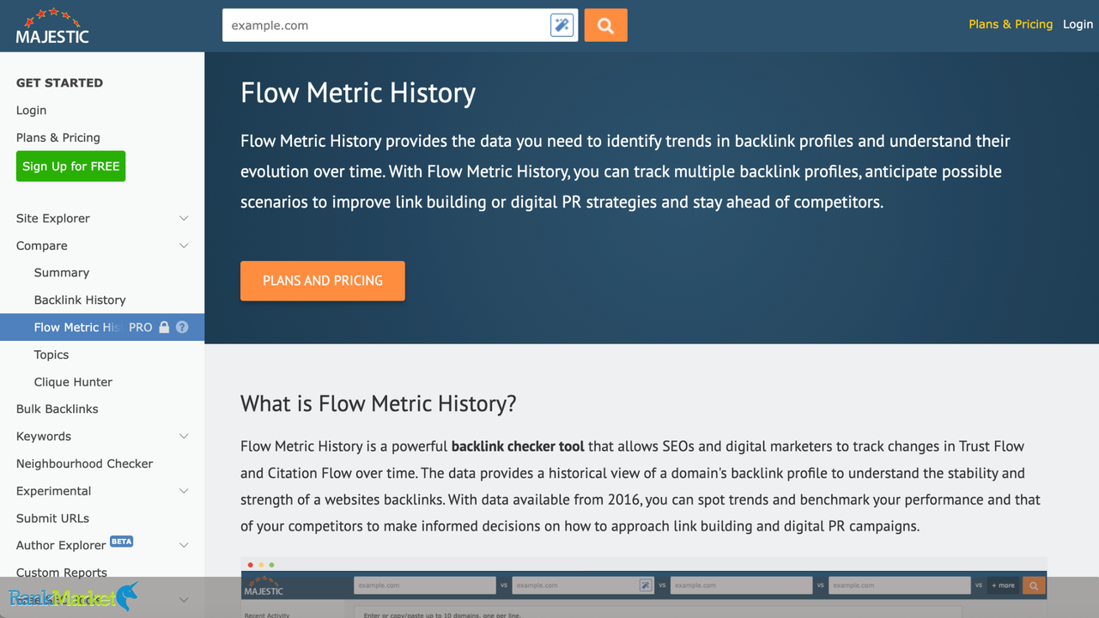This screenshot has width=1099, height=618.
Task: Open Custom Reports in sidebar
Action: pyautogui.click(x=62, y=573)
